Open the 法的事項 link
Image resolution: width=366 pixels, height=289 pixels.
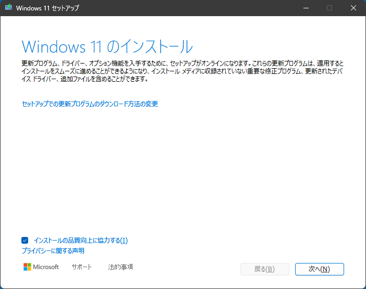(x=120, y=267)
